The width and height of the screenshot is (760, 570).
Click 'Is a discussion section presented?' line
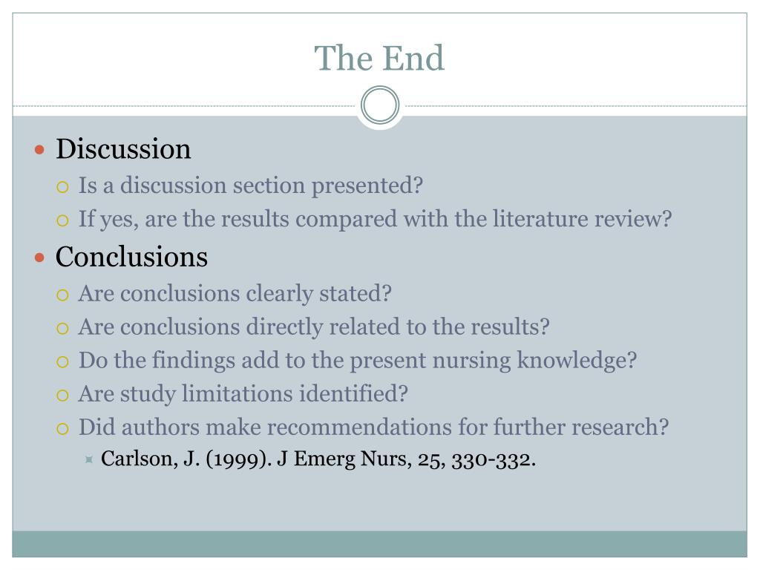coord(251,186)
